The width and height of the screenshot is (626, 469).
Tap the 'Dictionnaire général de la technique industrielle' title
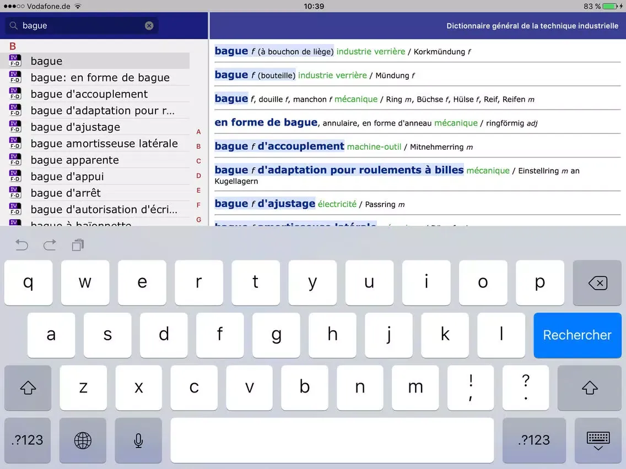click(532, 26)
